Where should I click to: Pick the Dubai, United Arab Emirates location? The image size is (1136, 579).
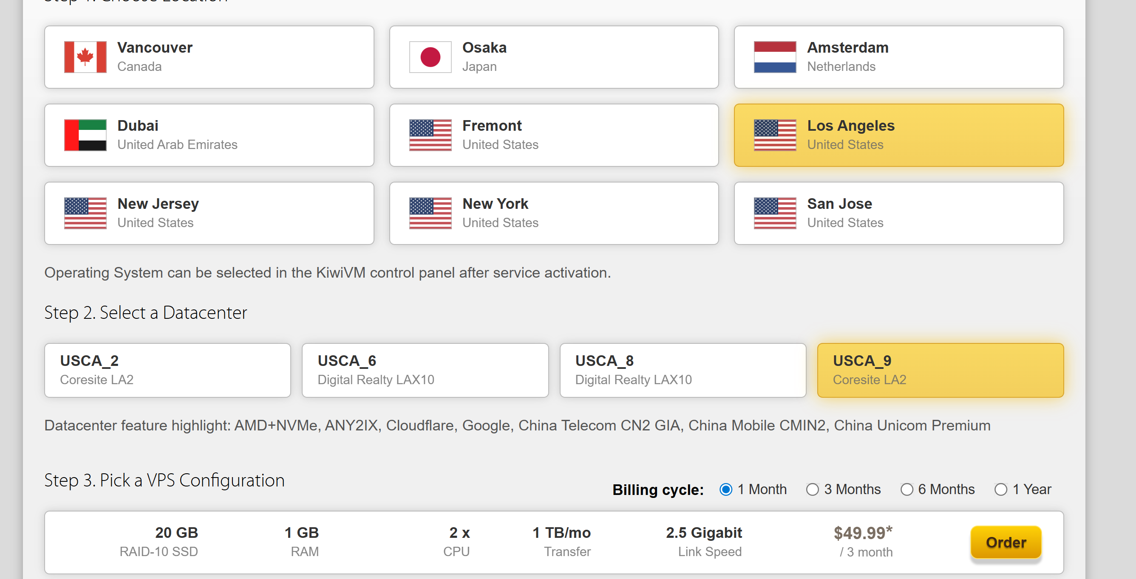tap(209, 135)
